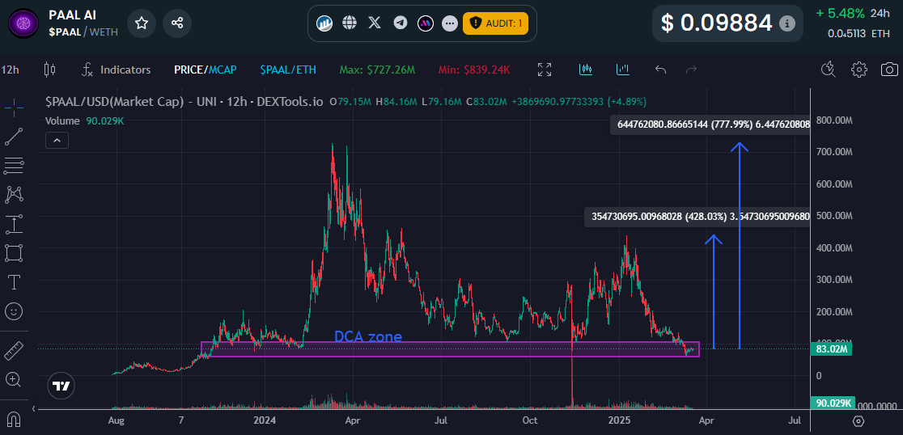Select the crosshair cursor tool
Screen dimensions: 903x435
(14, 107)
